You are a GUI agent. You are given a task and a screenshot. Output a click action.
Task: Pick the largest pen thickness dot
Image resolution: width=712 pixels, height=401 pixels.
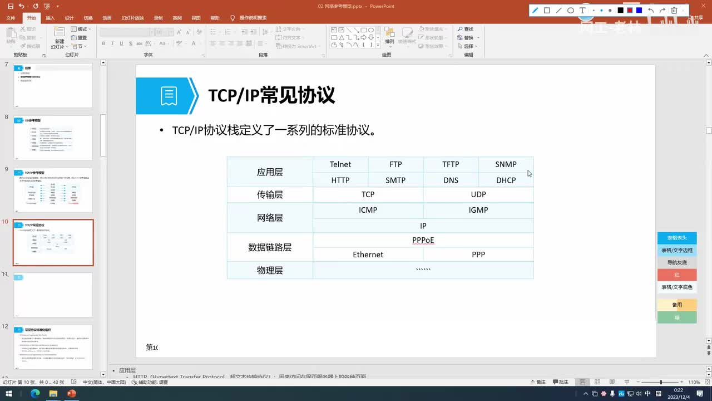click(610, 10)
